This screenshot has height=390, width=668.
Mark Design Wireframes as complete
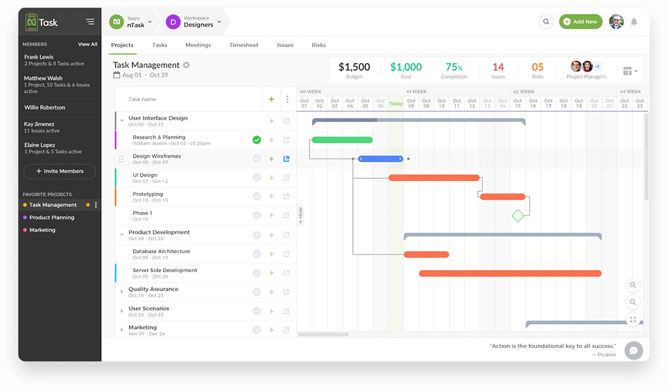point(257,159)
